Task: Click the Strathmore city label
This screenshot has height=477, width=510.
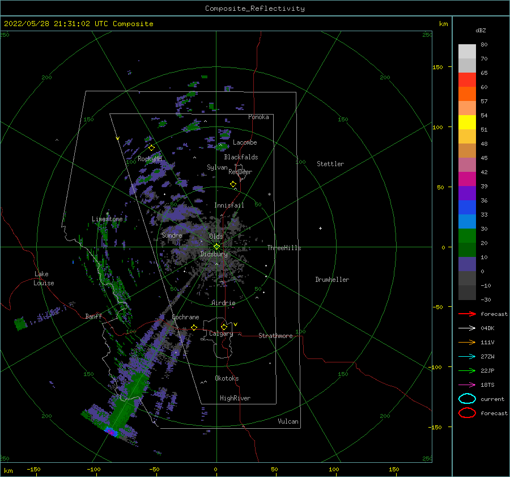Action: (275, 336)
